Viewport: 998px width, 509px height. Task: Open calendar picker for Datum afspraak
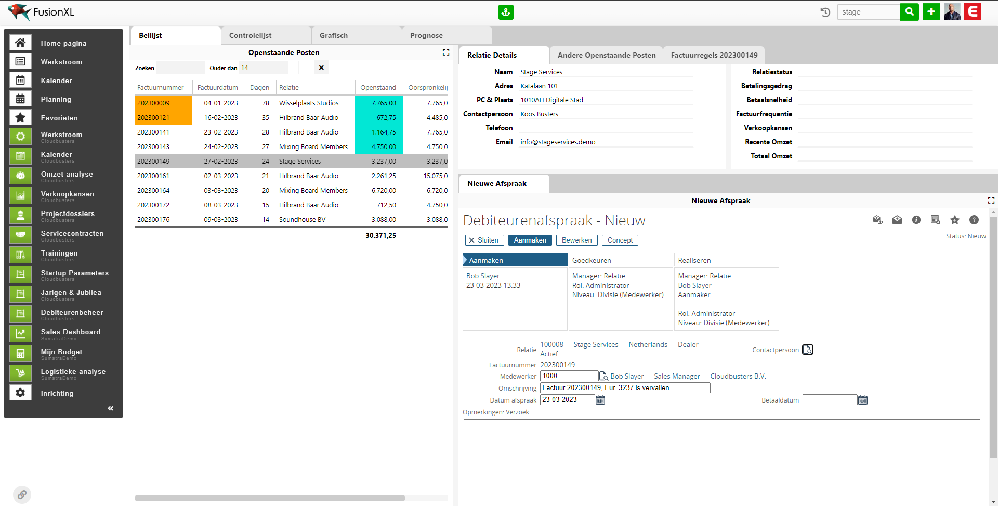pyautogui.click(x=600, y=400)
